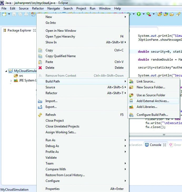
Task: Click the Add External Archives jar icon
Action: coord(131,101)
